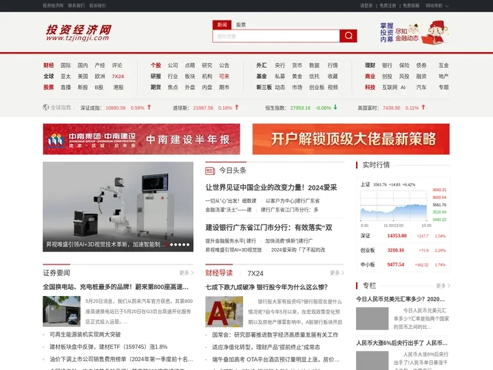Open headline 让世界见证中国企业的改变力量
493x370 pixels.
click(x=271, y=188)
